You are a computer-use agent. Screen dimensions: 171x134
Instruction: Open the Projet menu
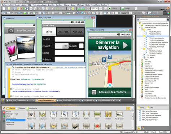(x=17, y=5)
